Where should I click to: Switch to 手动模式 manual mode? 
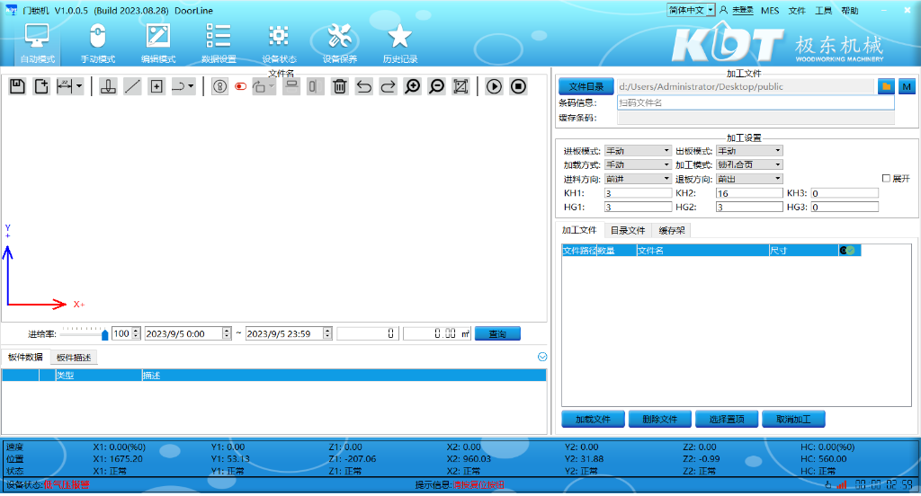98,44
